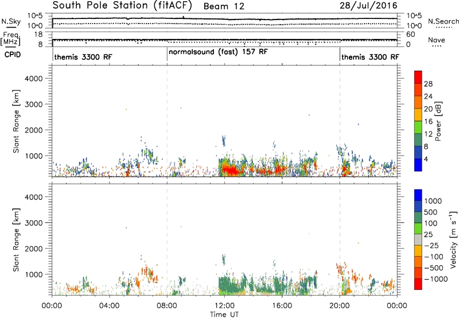Click the '12:00' time axis label
Image resolution: width=459 pixels, height=318 pixels.
[x=224, y=306]
